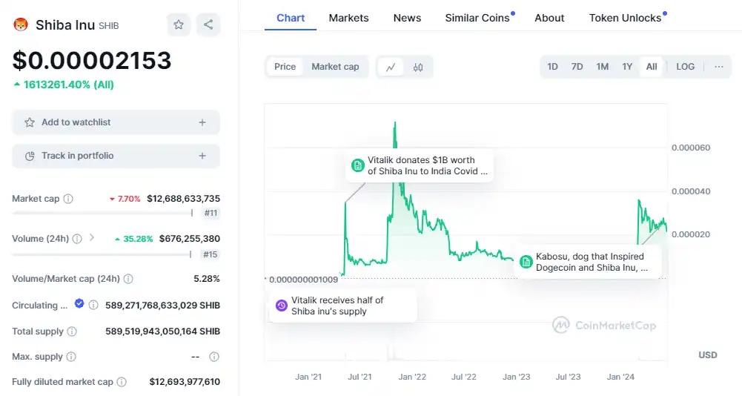Open the Token Unlocks tab
742x396 pixels.
(625, 18)
